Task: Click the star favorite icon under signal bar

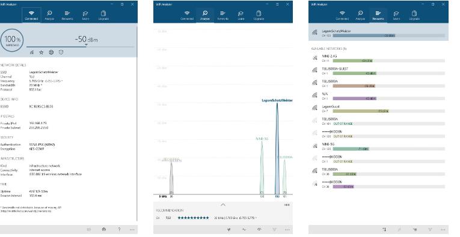Action: tap(41, 52)
